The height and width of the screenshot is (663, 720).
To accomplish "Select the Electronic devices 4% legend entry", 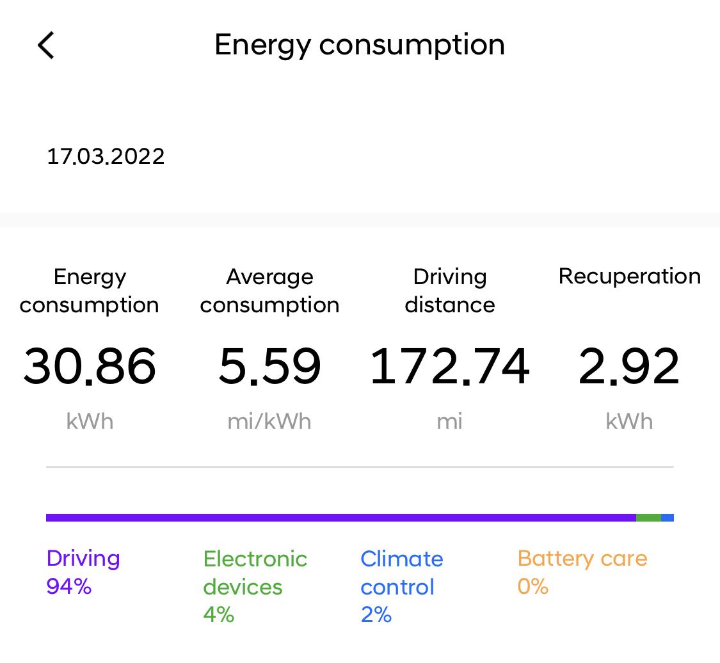I will click(255, 586).
